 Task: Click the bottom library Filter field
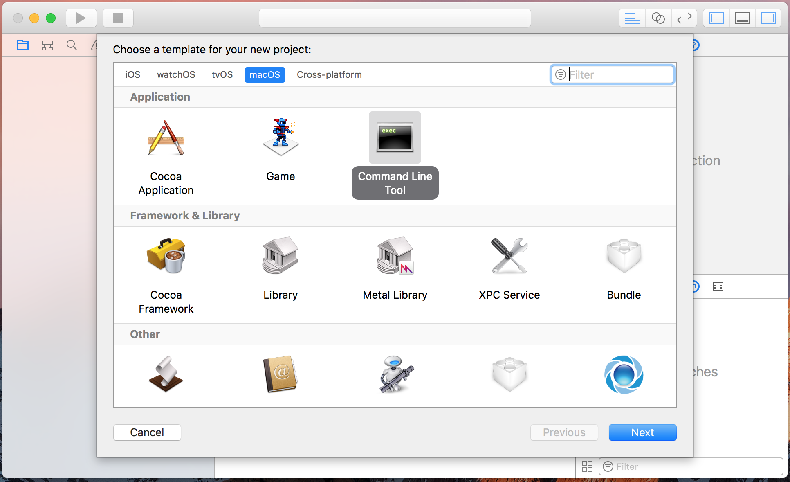coord(691,466)
